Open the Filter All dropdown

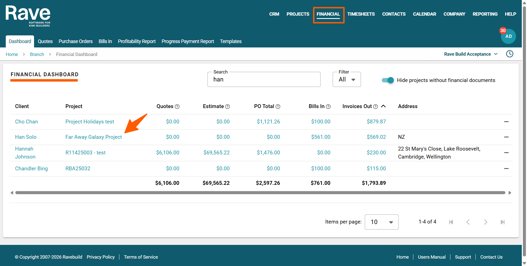347,80
